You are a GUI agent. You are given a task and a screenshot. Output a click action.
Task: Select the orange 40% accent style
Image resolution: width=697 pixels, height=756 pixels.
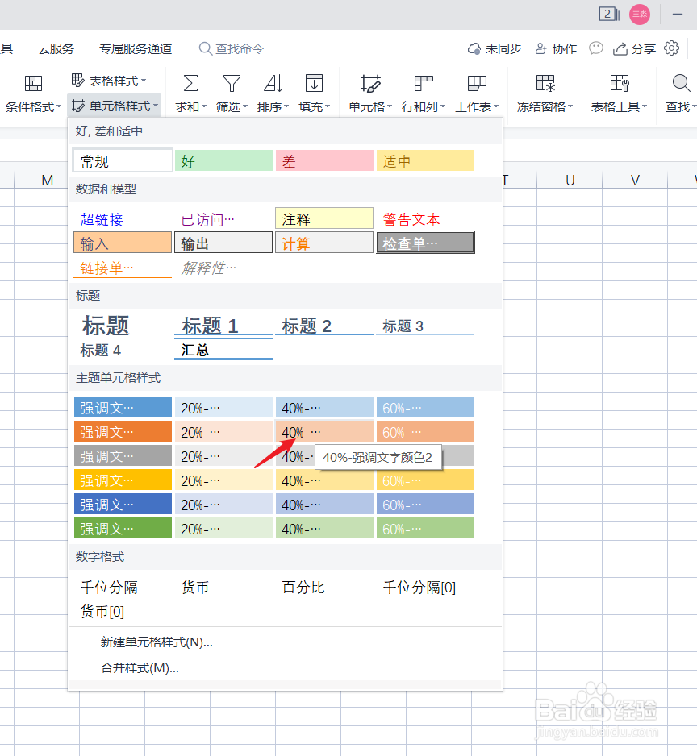pos(324,431)
